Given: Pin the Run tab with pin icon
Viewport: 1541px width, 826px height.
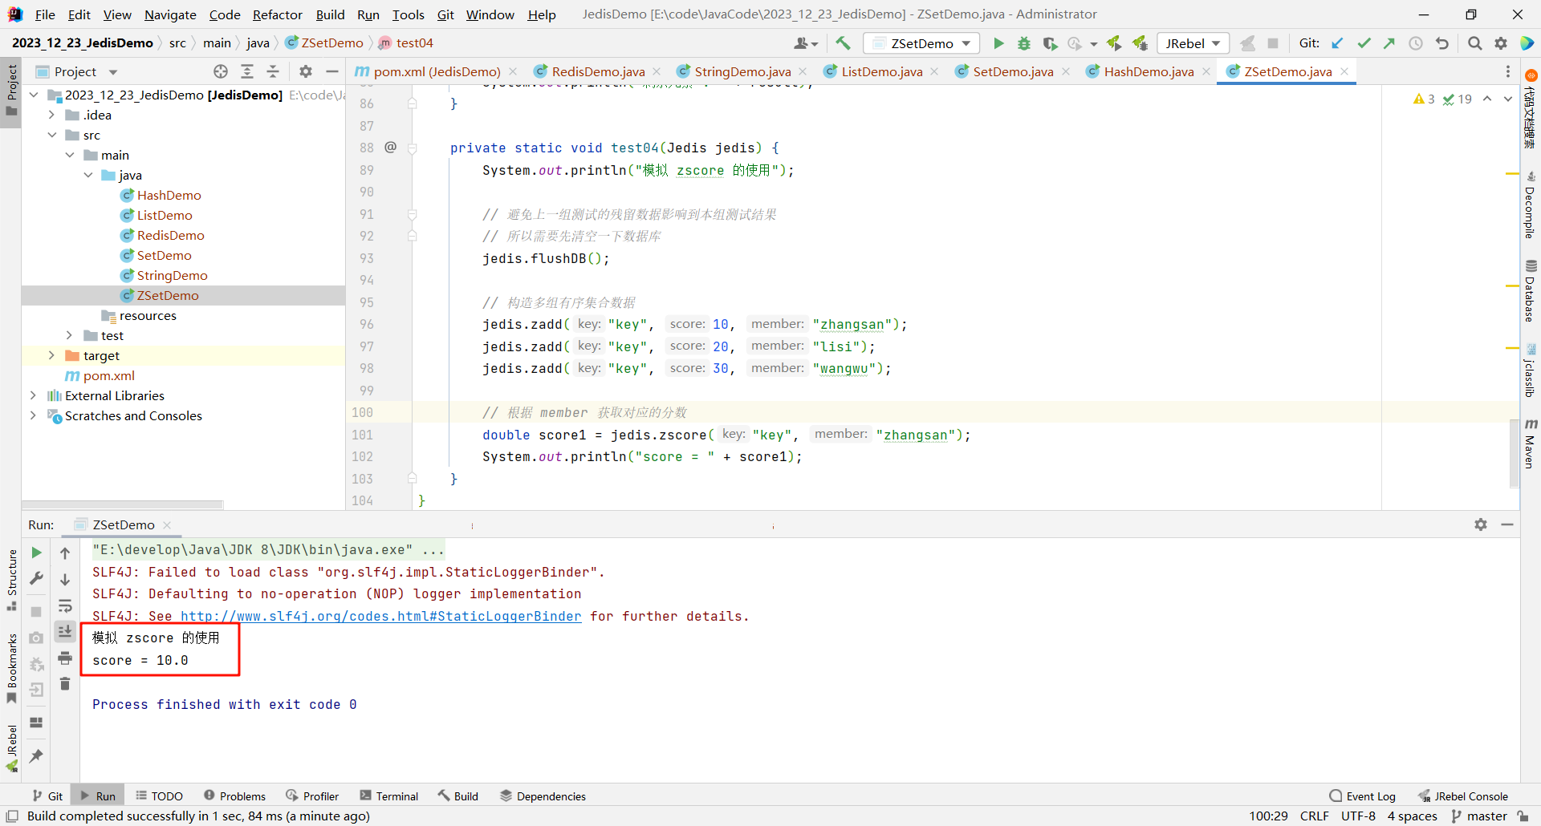Looking at the screenshot, I should pyautogui.click(x=36, y=756).
